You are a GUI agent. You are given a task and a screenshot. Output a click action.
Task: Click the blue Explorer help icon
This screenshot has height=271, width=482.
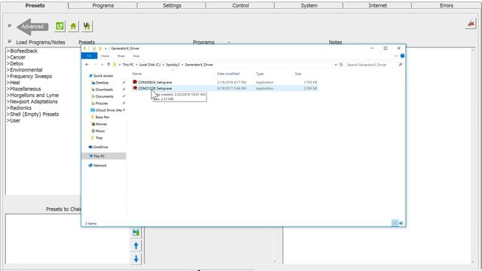click(402, 56)
